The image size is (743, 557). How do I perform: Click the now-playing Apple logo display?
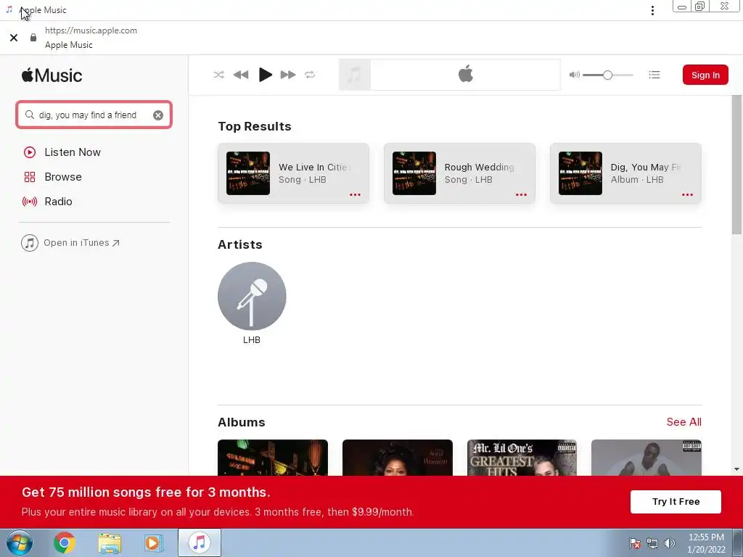pyautogui.click(x=465, y=75)
